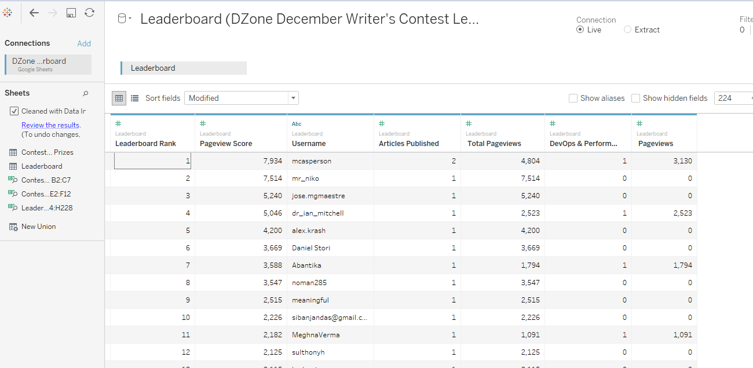Enable the Show aliases checkbox
753x368 pixels.
pyautogui.click(x=573, y=99)
